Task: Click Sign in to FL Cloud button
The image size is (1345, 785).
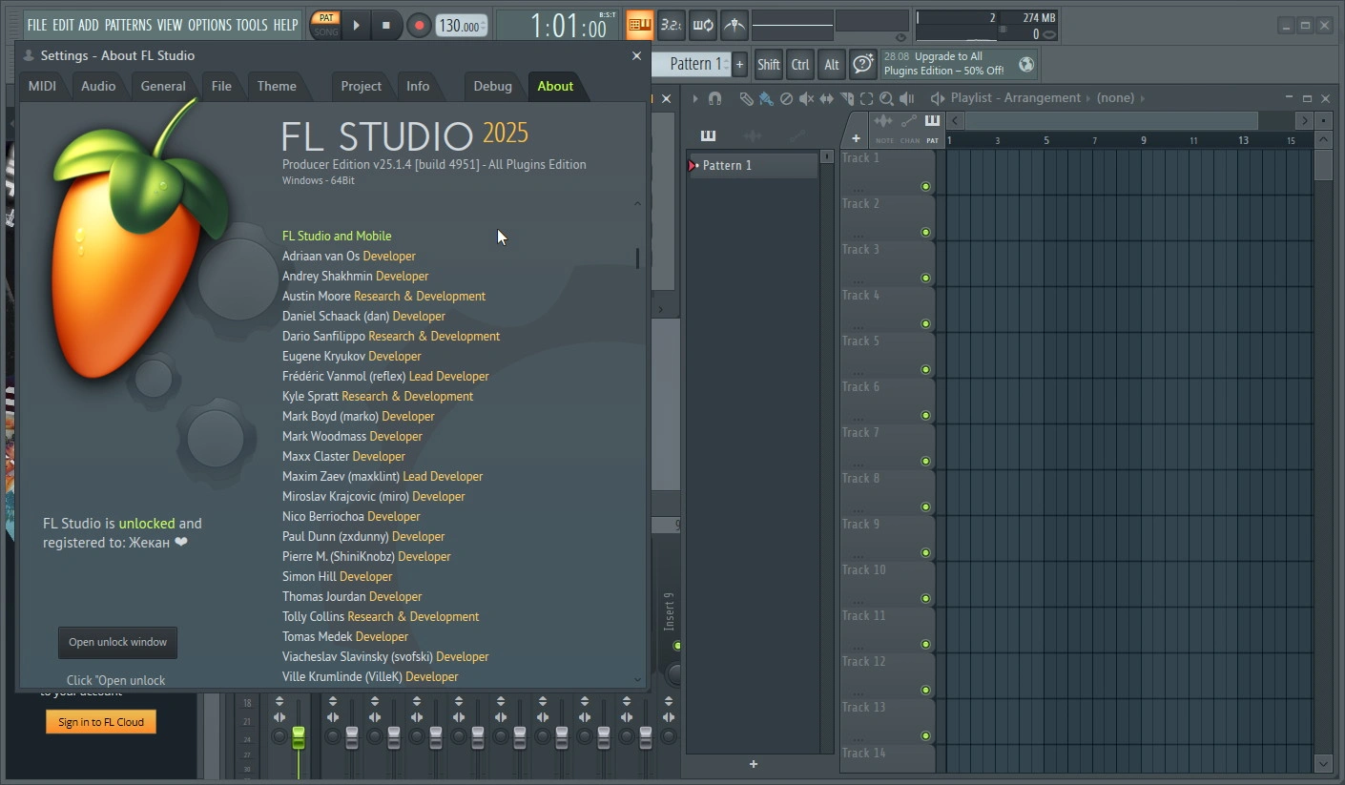Action: [x=101, y=722]
